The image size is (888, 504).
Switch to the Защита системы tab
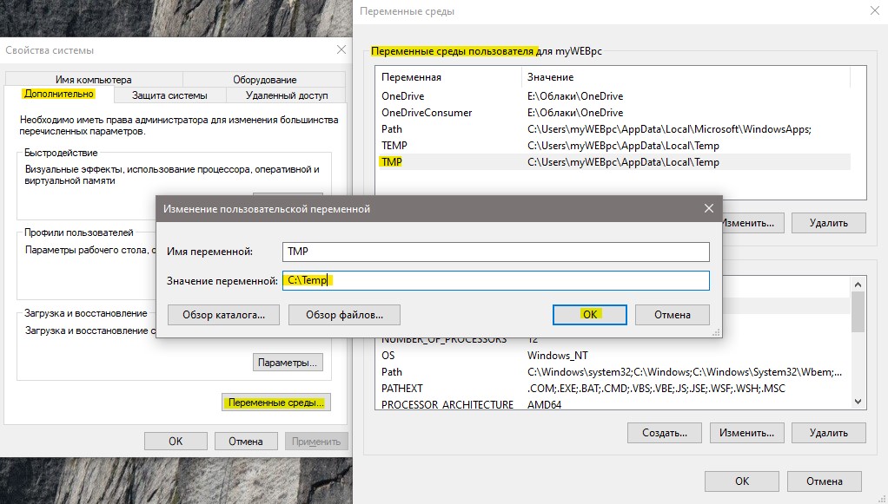170,95
